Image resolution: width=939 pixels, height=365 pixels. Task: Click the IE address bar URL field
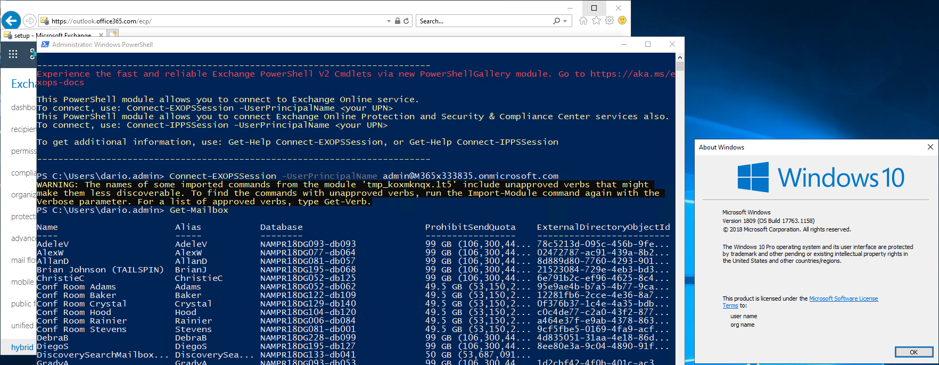pyautogui.click(x=217, y=21)
